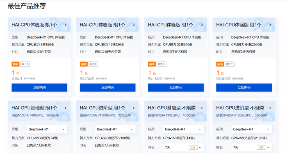Open 应用 dropdown in HAI-GPU进阶型 不限购 card
The image size is (287, 153).
pyautogui.click(x=251, y=129)
